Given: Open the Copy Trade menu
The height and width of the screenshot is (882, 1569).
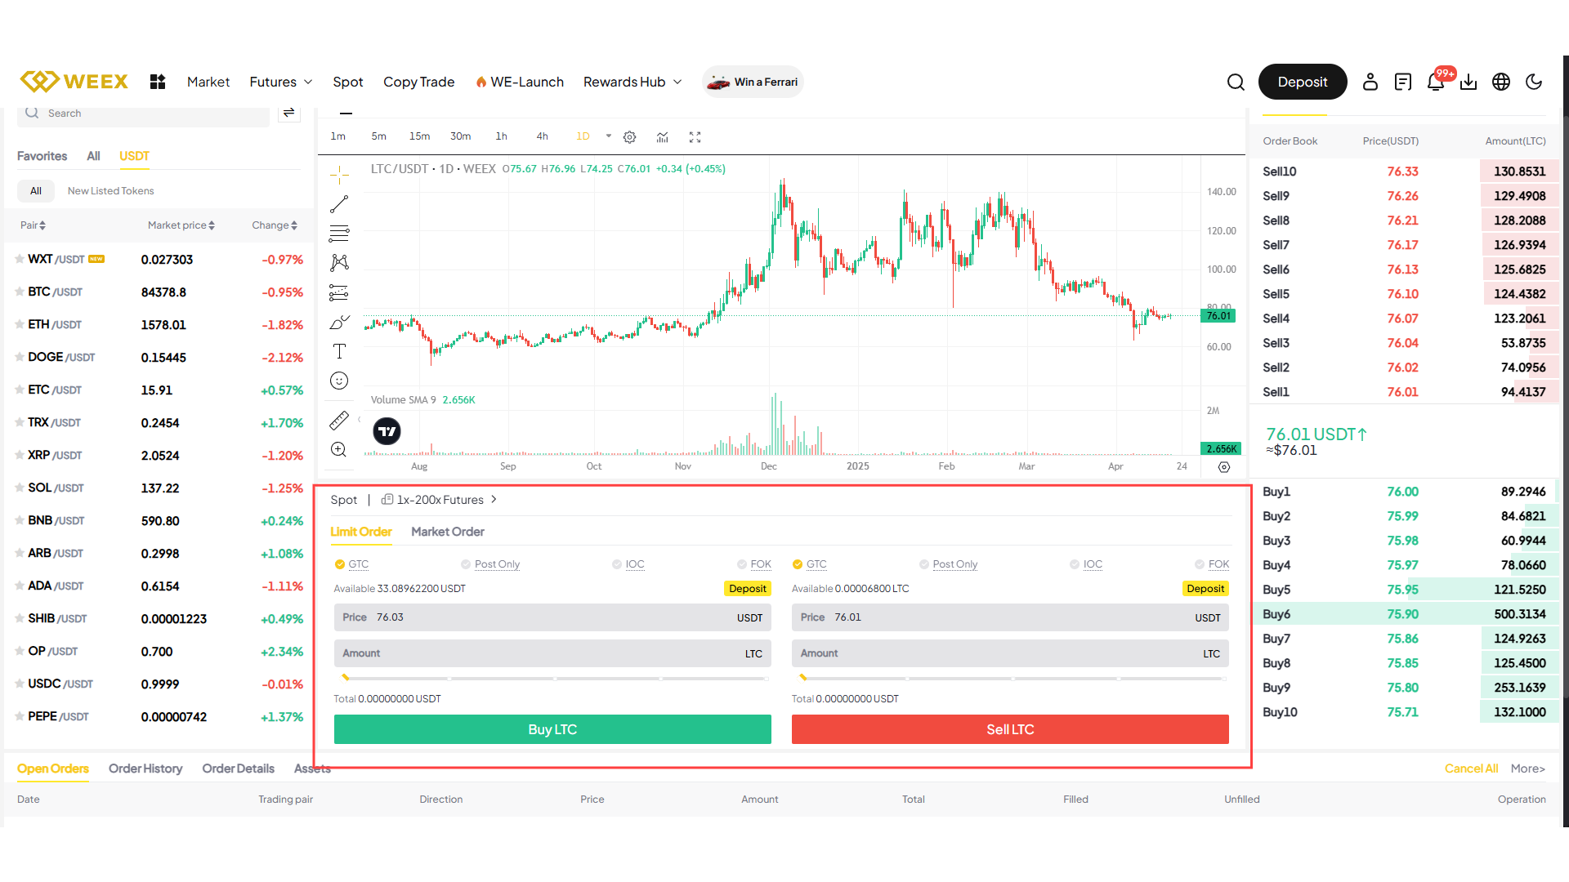Looking at the screenshot, I should pyautogui.click(x=419, y=82).
